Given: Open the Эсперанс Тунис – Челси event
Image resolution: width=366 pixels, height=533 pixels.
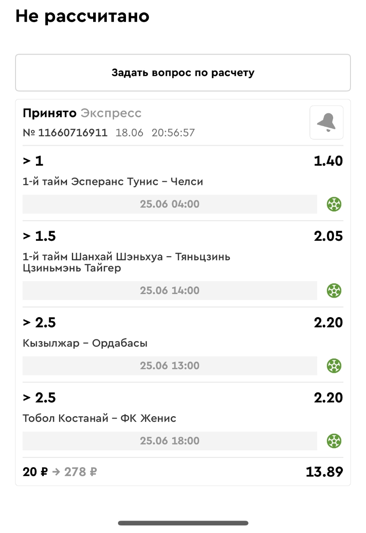Looking at the screenshot, I should [113, 182].
